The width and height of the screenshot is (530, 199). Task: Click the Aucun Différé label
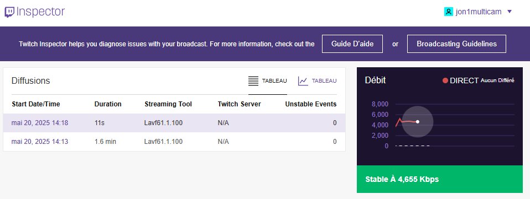click(x=497, y=80)
